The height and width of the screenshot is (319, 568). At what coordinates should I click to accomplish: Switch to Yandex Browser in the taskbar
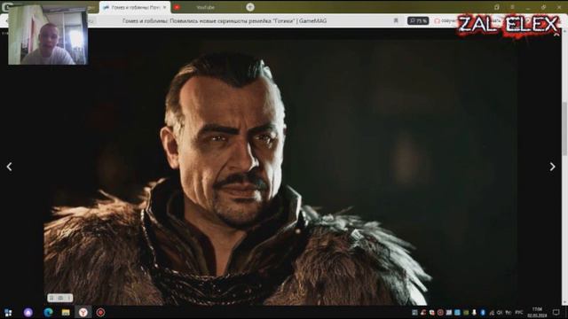click(83, 313)
